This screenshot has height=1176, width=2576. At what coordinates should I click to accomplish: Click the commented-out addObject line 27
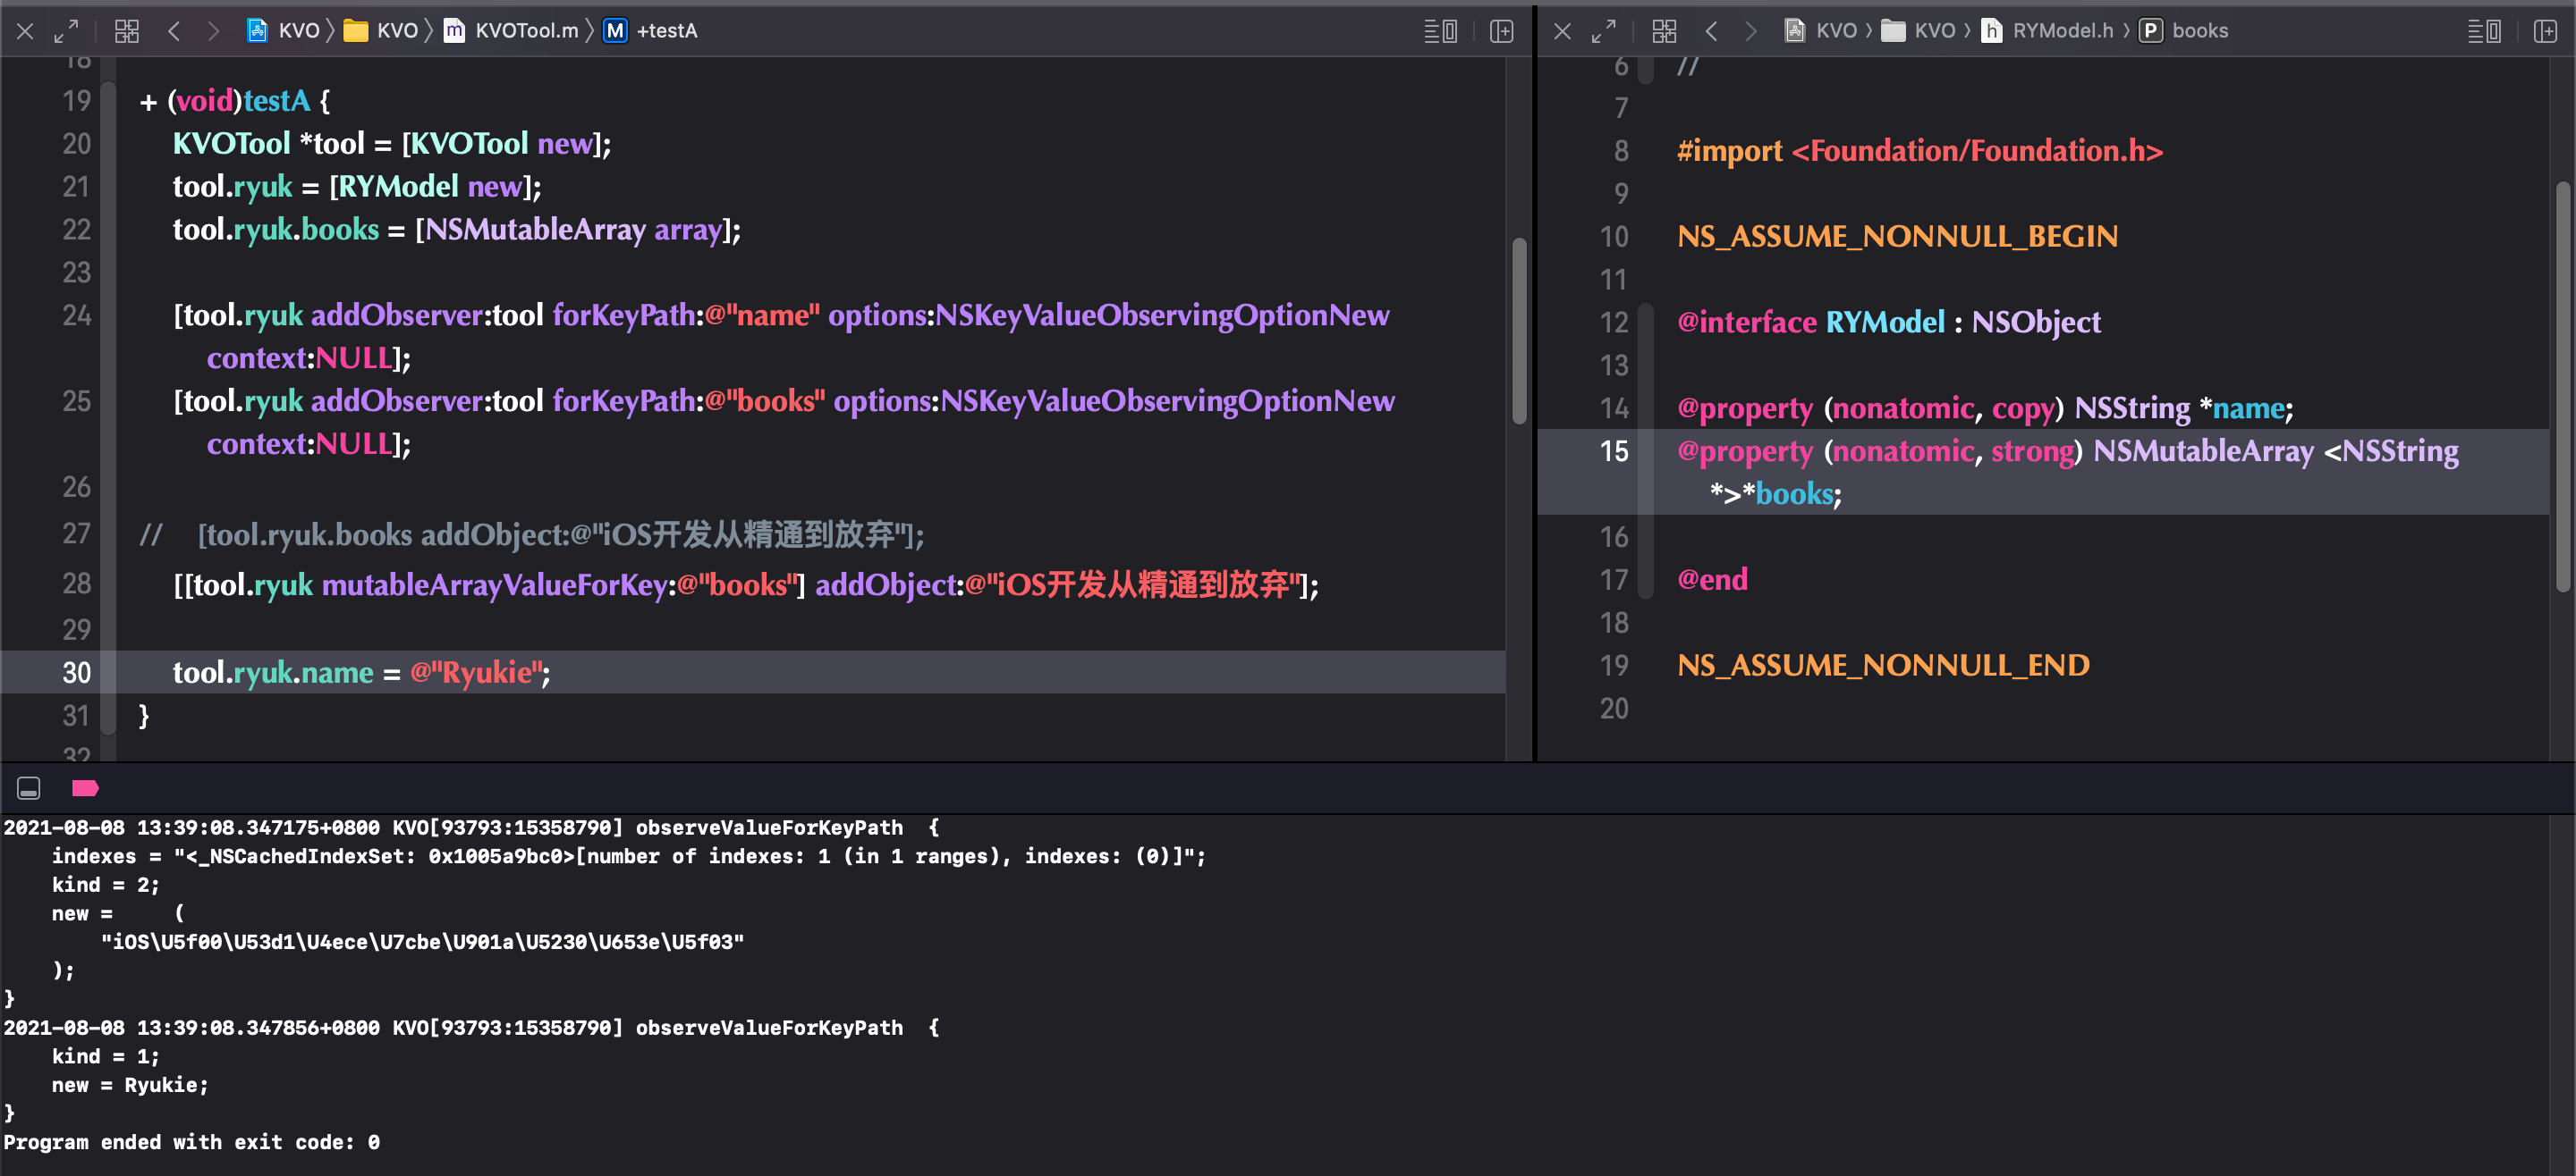coord(532,534)
